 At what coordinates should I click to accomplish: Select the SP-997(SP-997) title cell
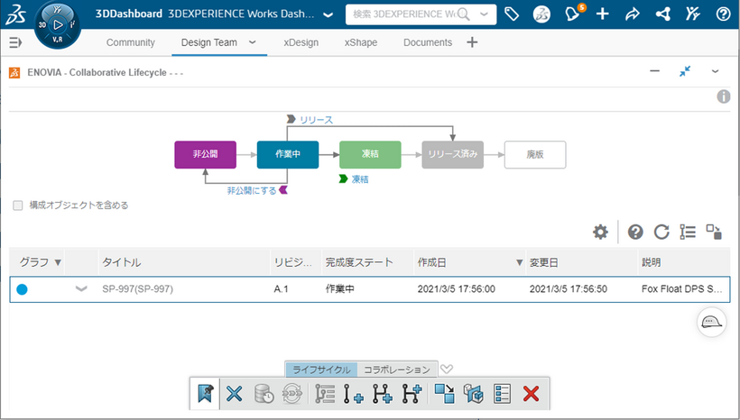click(137, 289)
